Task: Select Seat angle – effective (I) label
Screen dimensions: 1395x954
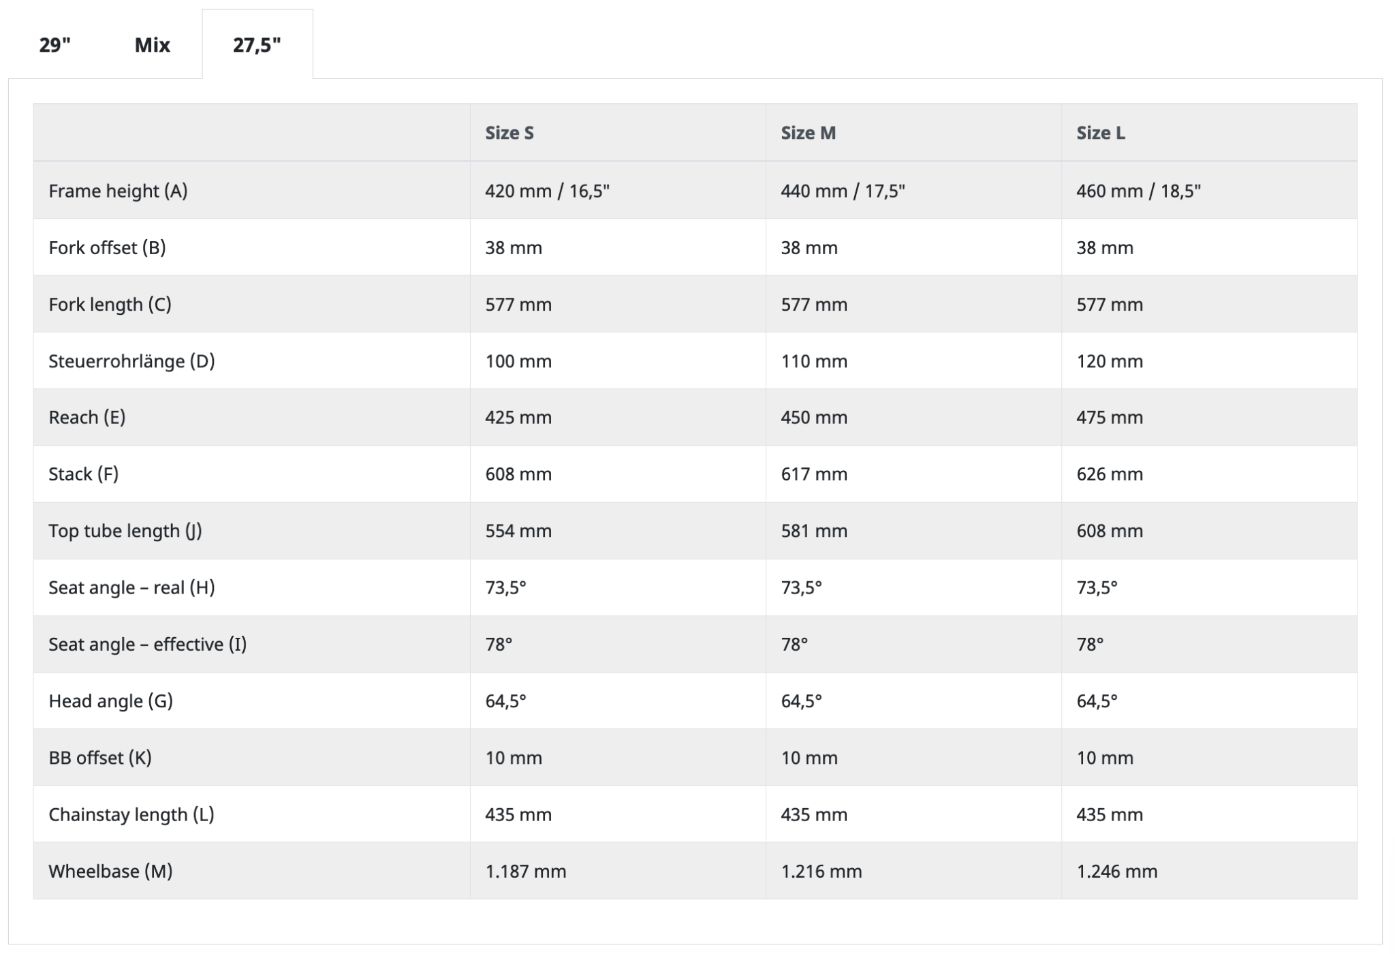Action: pyautogui.click(x=147, y=644)
